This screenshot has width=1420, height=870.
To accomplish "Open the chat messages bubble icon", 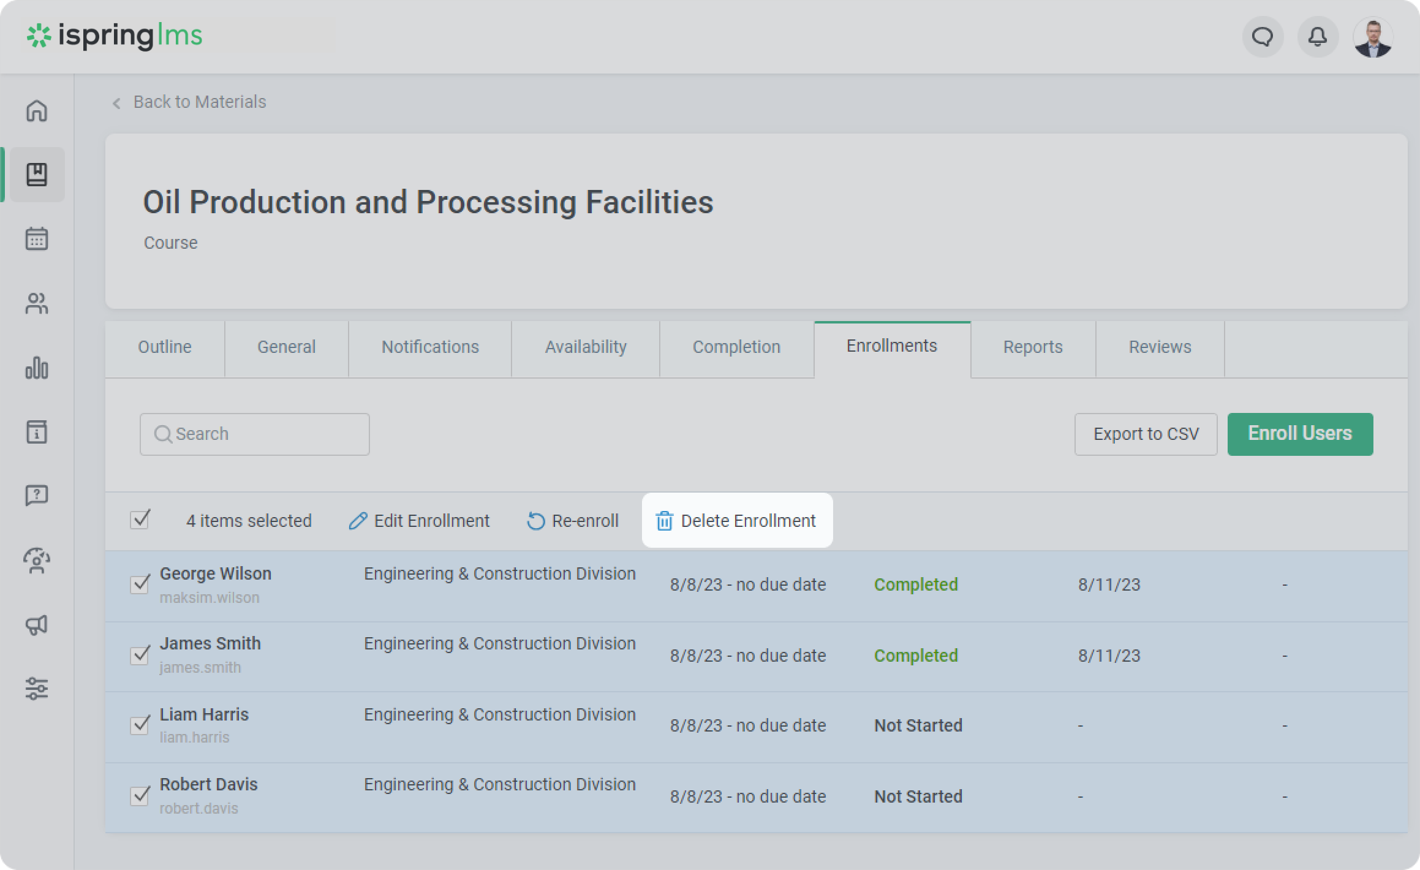I will point(1263,37).
